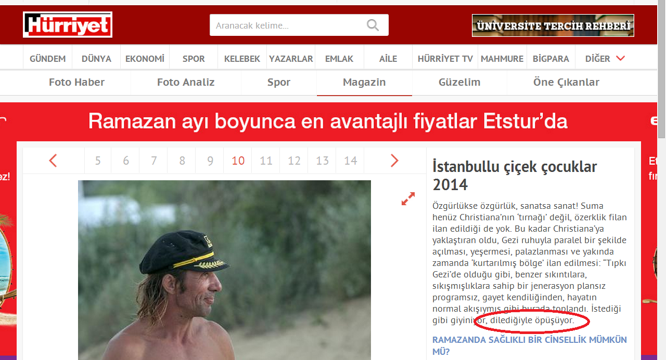The height and width of the screenshot is (360, 666).
Task: Go to previous photo with left arrow
Action: point(53,161)
